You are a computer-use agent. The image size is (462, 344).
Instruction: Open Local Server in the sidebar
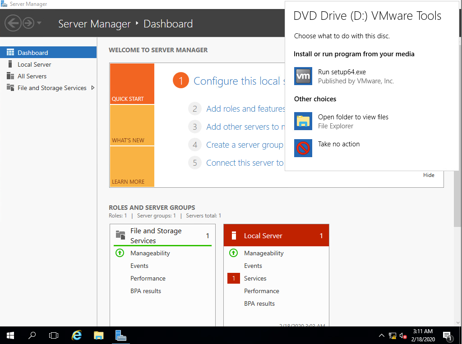(34, 64)
